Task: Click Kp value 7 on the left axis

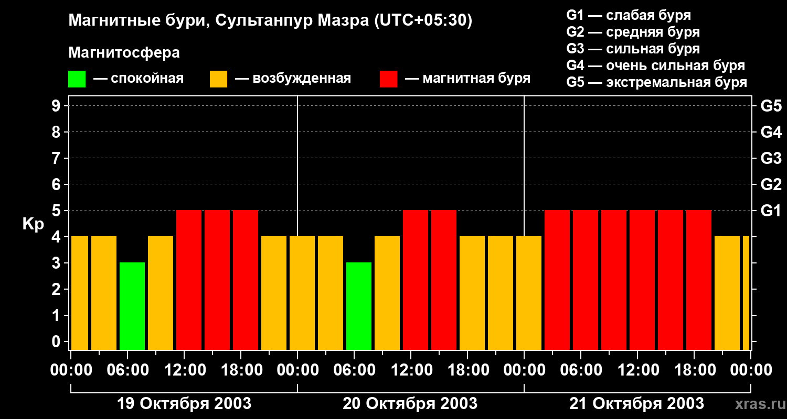Action: (57, 159)
